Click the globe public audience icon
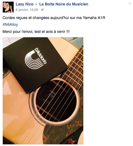 pos(42,10)
